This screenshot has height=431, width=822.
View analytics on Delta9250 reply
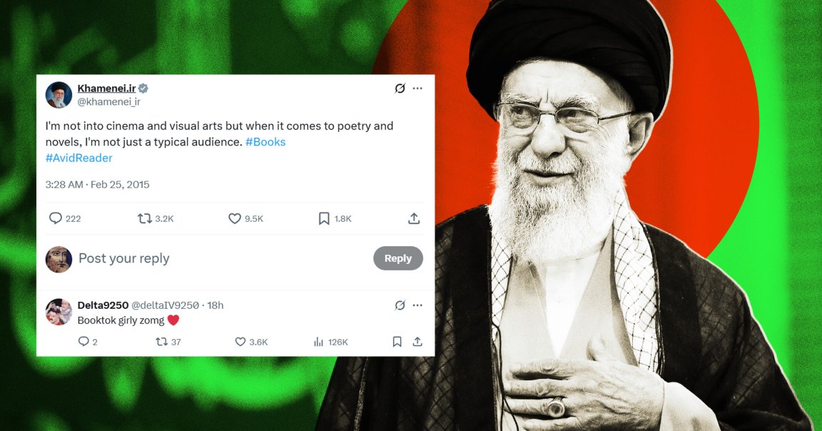pos(318,342)
